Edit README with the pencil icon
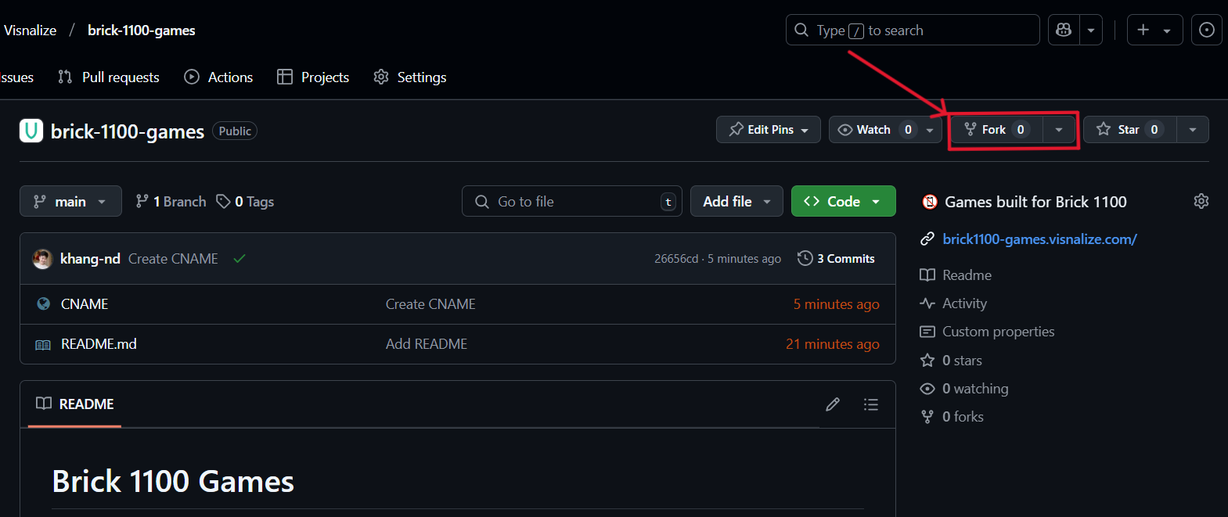 click(833, 404)
